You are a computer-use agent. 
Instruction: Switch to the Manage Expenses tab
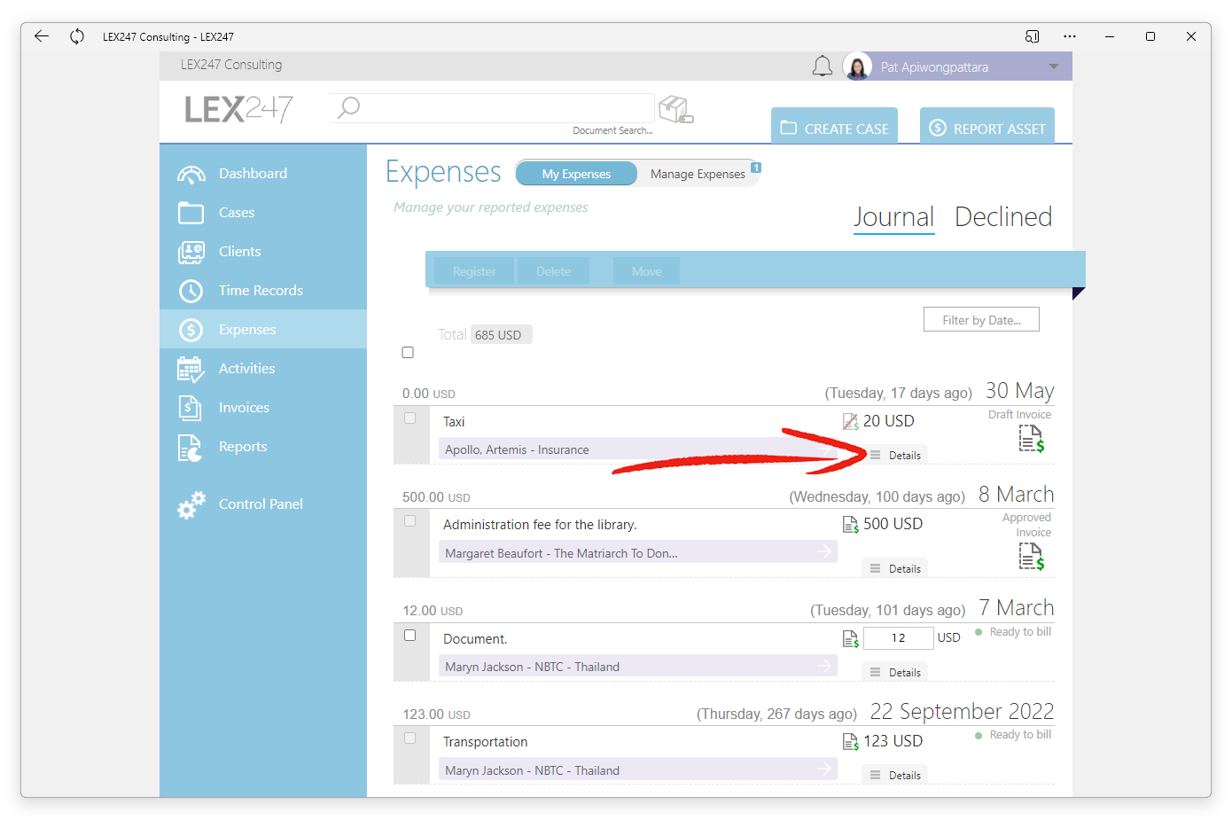click(x=698, y=174)
